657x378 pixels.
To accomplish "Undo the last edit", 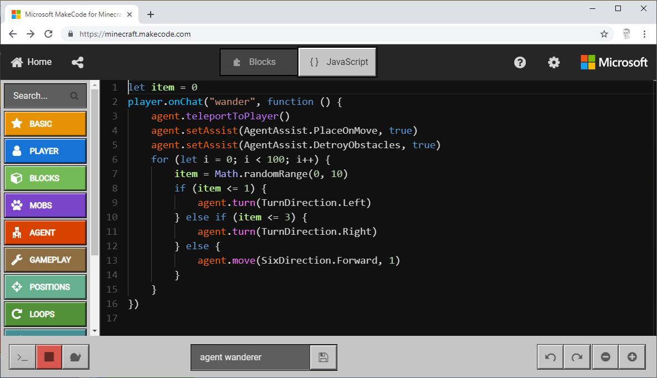I will (x=550, y=357).
